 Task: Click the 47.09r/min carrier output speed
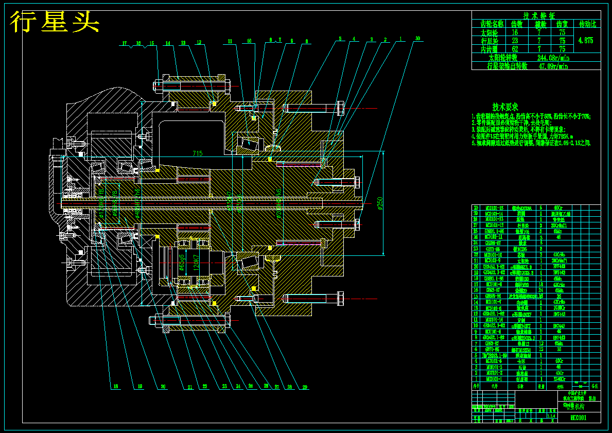(x=553, y=66)
